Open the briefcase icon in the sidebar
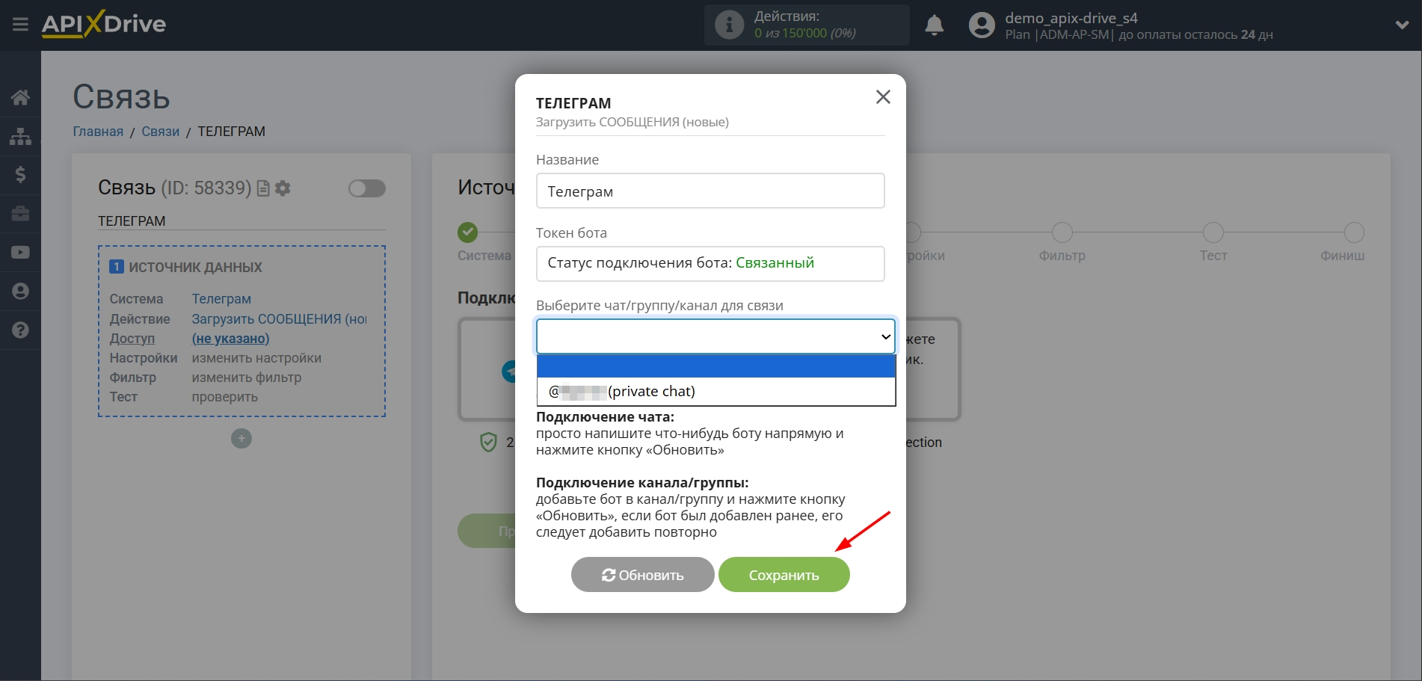Image resolution: width=1422 pixels, height=681 pixels. pos(20,214)
